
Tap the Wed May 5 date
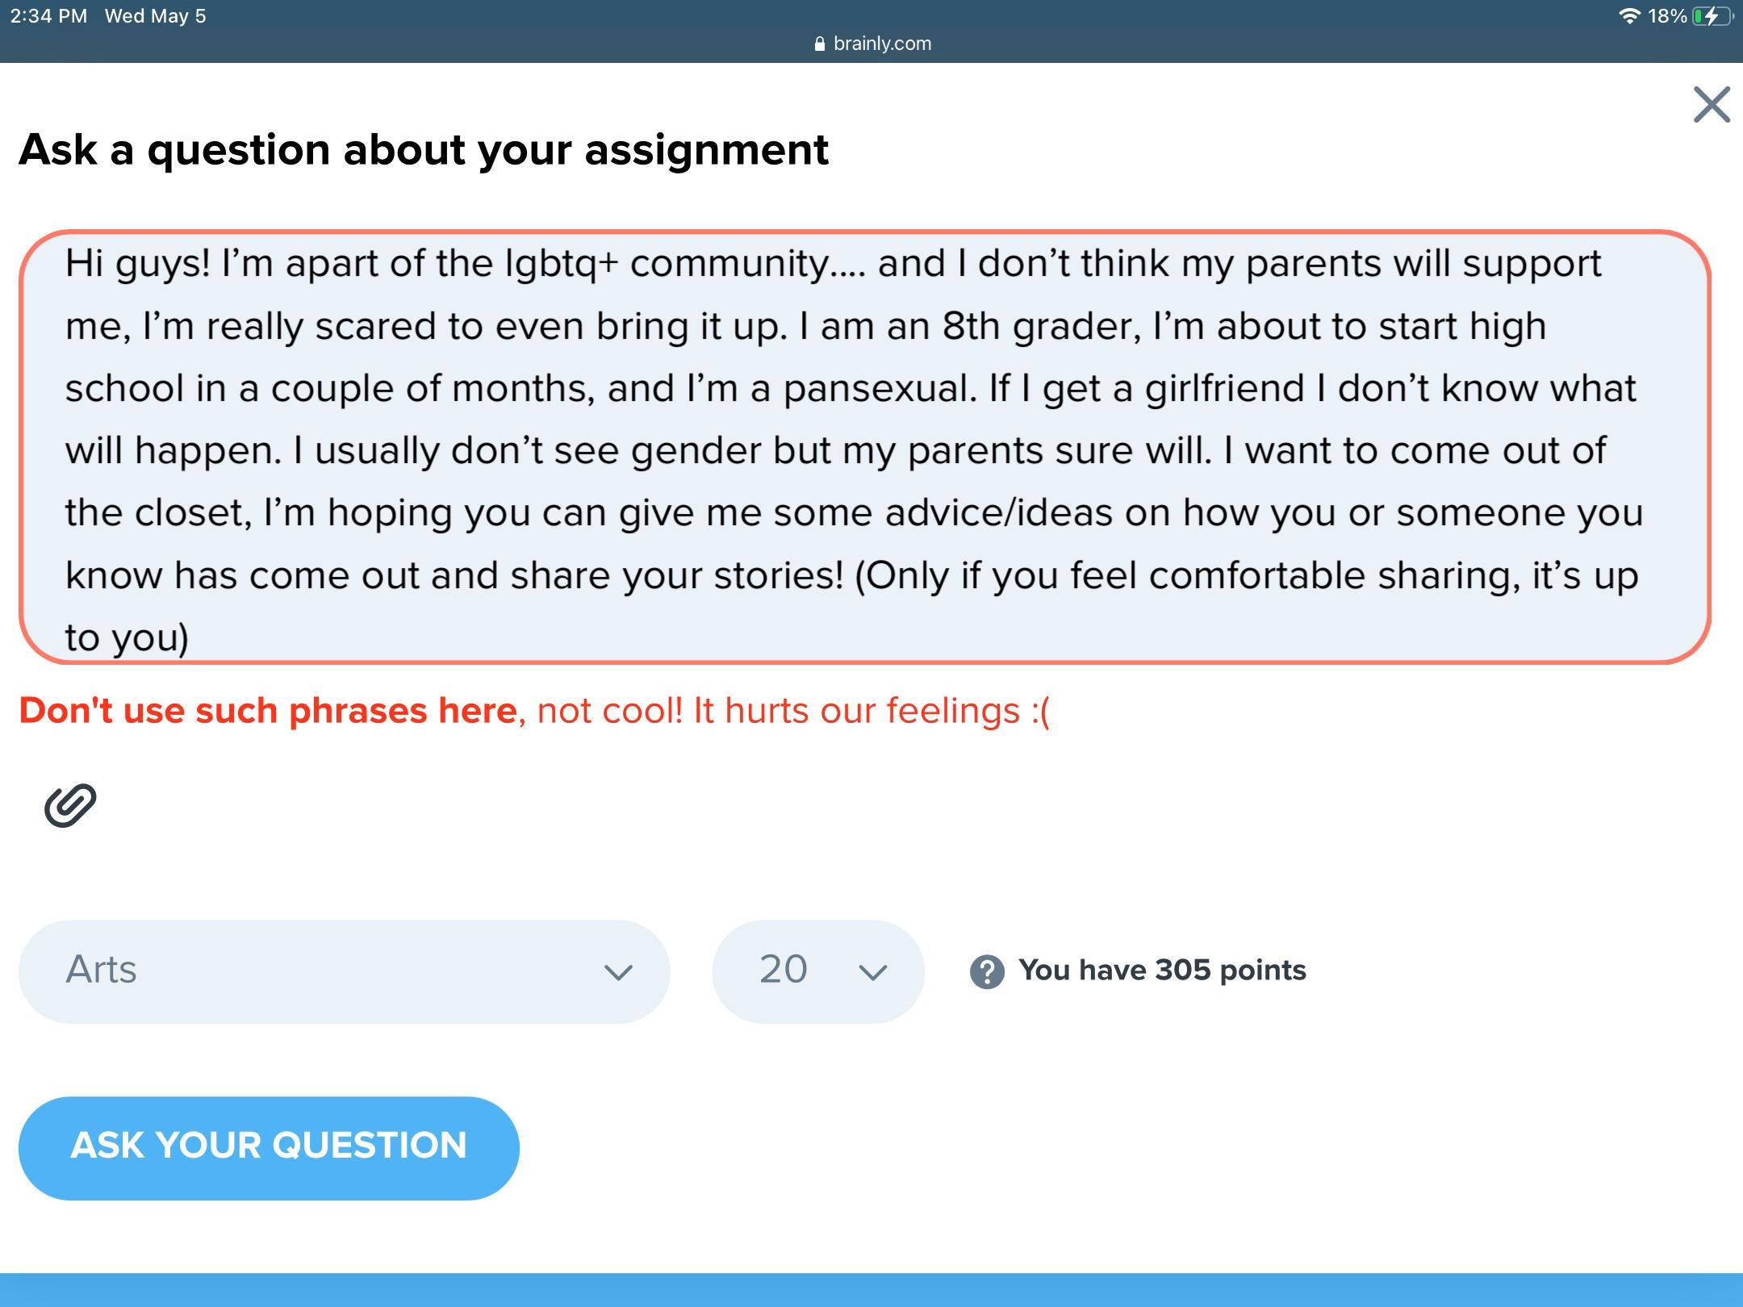[156, 16]
